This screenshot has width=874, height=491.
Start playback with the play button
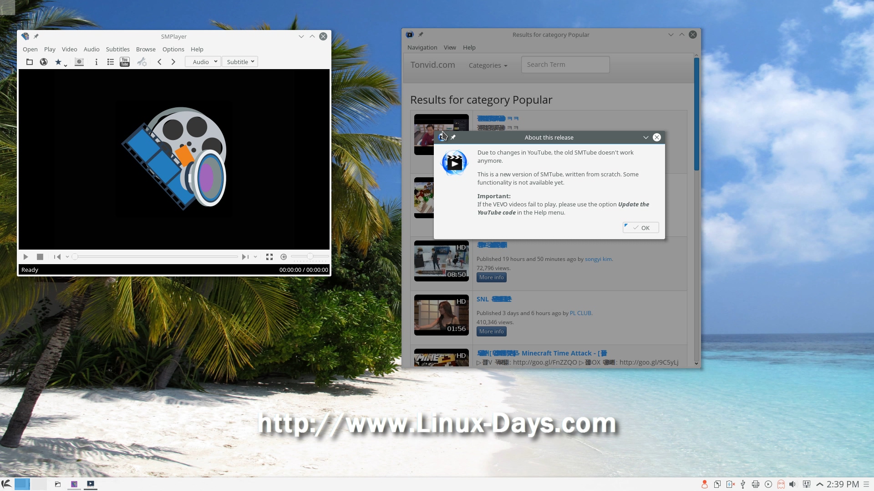26,257
